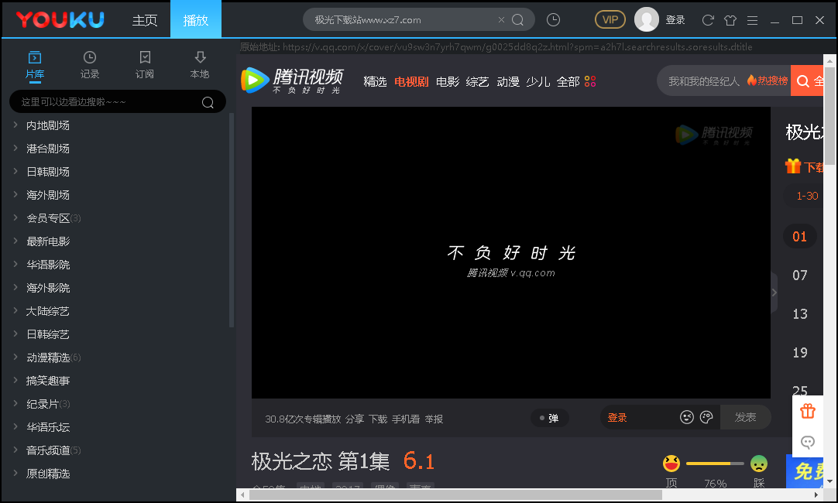838x503 pixels.
Task: Click the sidebar search magnifier icon
Action: (x=208, y=102)
